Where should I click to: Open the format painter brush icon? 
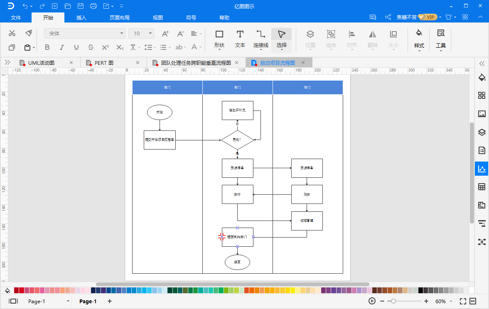pos(29,33)
